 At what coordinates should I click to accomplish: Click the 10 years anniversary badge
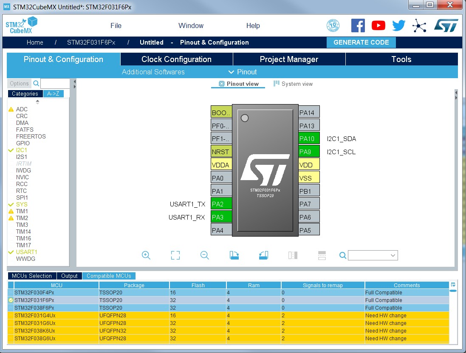333,25
